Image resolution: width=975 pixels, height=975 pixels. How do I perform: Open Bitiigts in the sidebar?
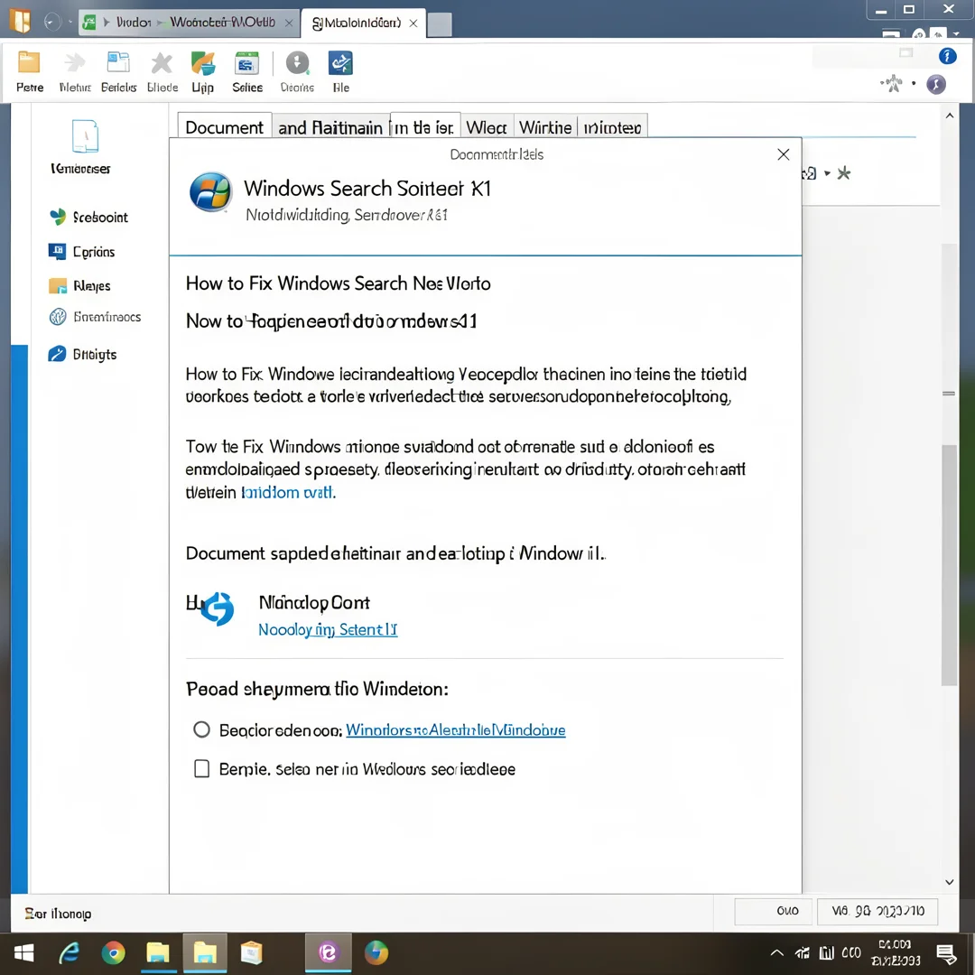coord(83,354)
